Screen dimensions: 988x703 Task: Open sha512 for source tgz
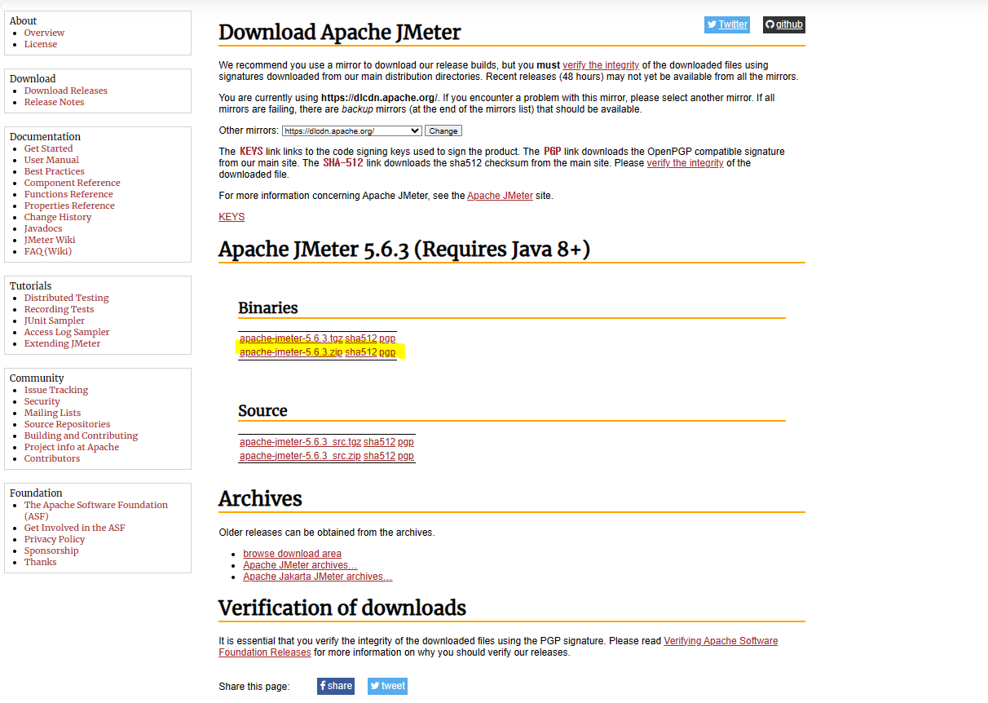point(379,442)
